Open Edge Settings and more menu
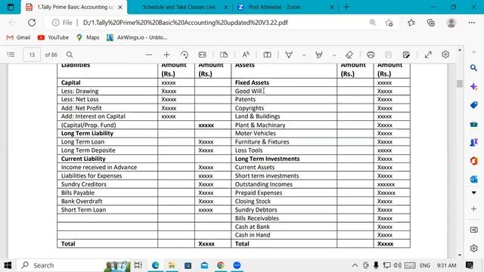484x272 pixels. [472, 23]
